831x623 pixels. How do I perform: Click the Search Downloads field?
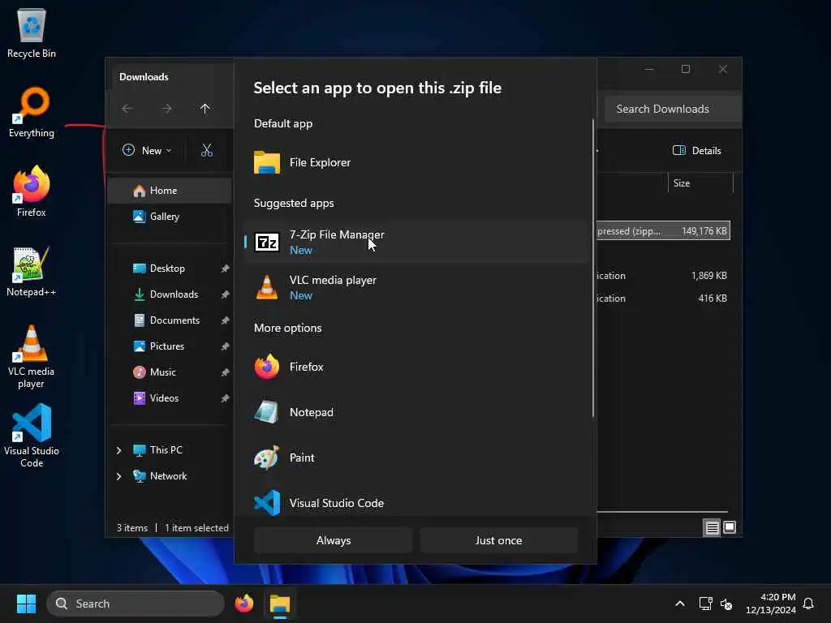pyautogui.click(x=673, y=109)
